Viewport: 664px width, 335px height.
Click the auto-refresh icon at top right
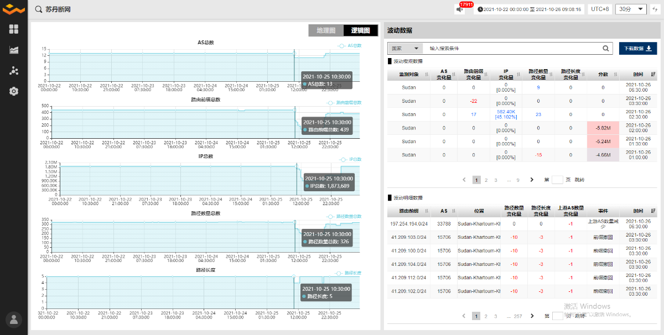coord(655,9)
